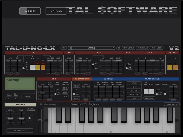Click the VCF RES slider handle
Viewport: 183px width, 137px height.
pos(87,73)
